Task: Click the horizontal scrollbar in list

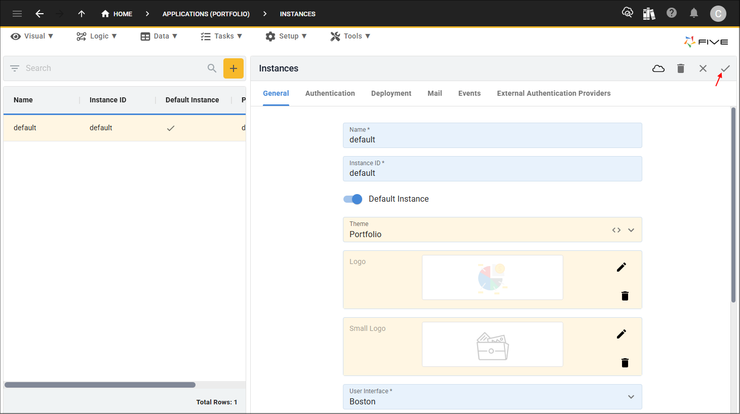Action: coord(100,385)
